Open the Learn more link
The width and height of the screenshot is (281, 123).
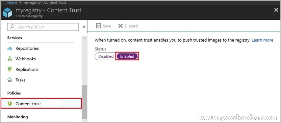click(262, 40)
